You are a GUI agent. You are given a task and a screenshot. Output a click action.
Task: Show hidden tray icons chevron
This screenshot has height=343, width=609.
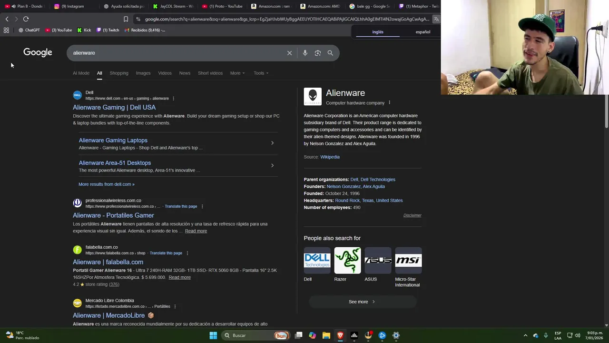click(525, 335)
